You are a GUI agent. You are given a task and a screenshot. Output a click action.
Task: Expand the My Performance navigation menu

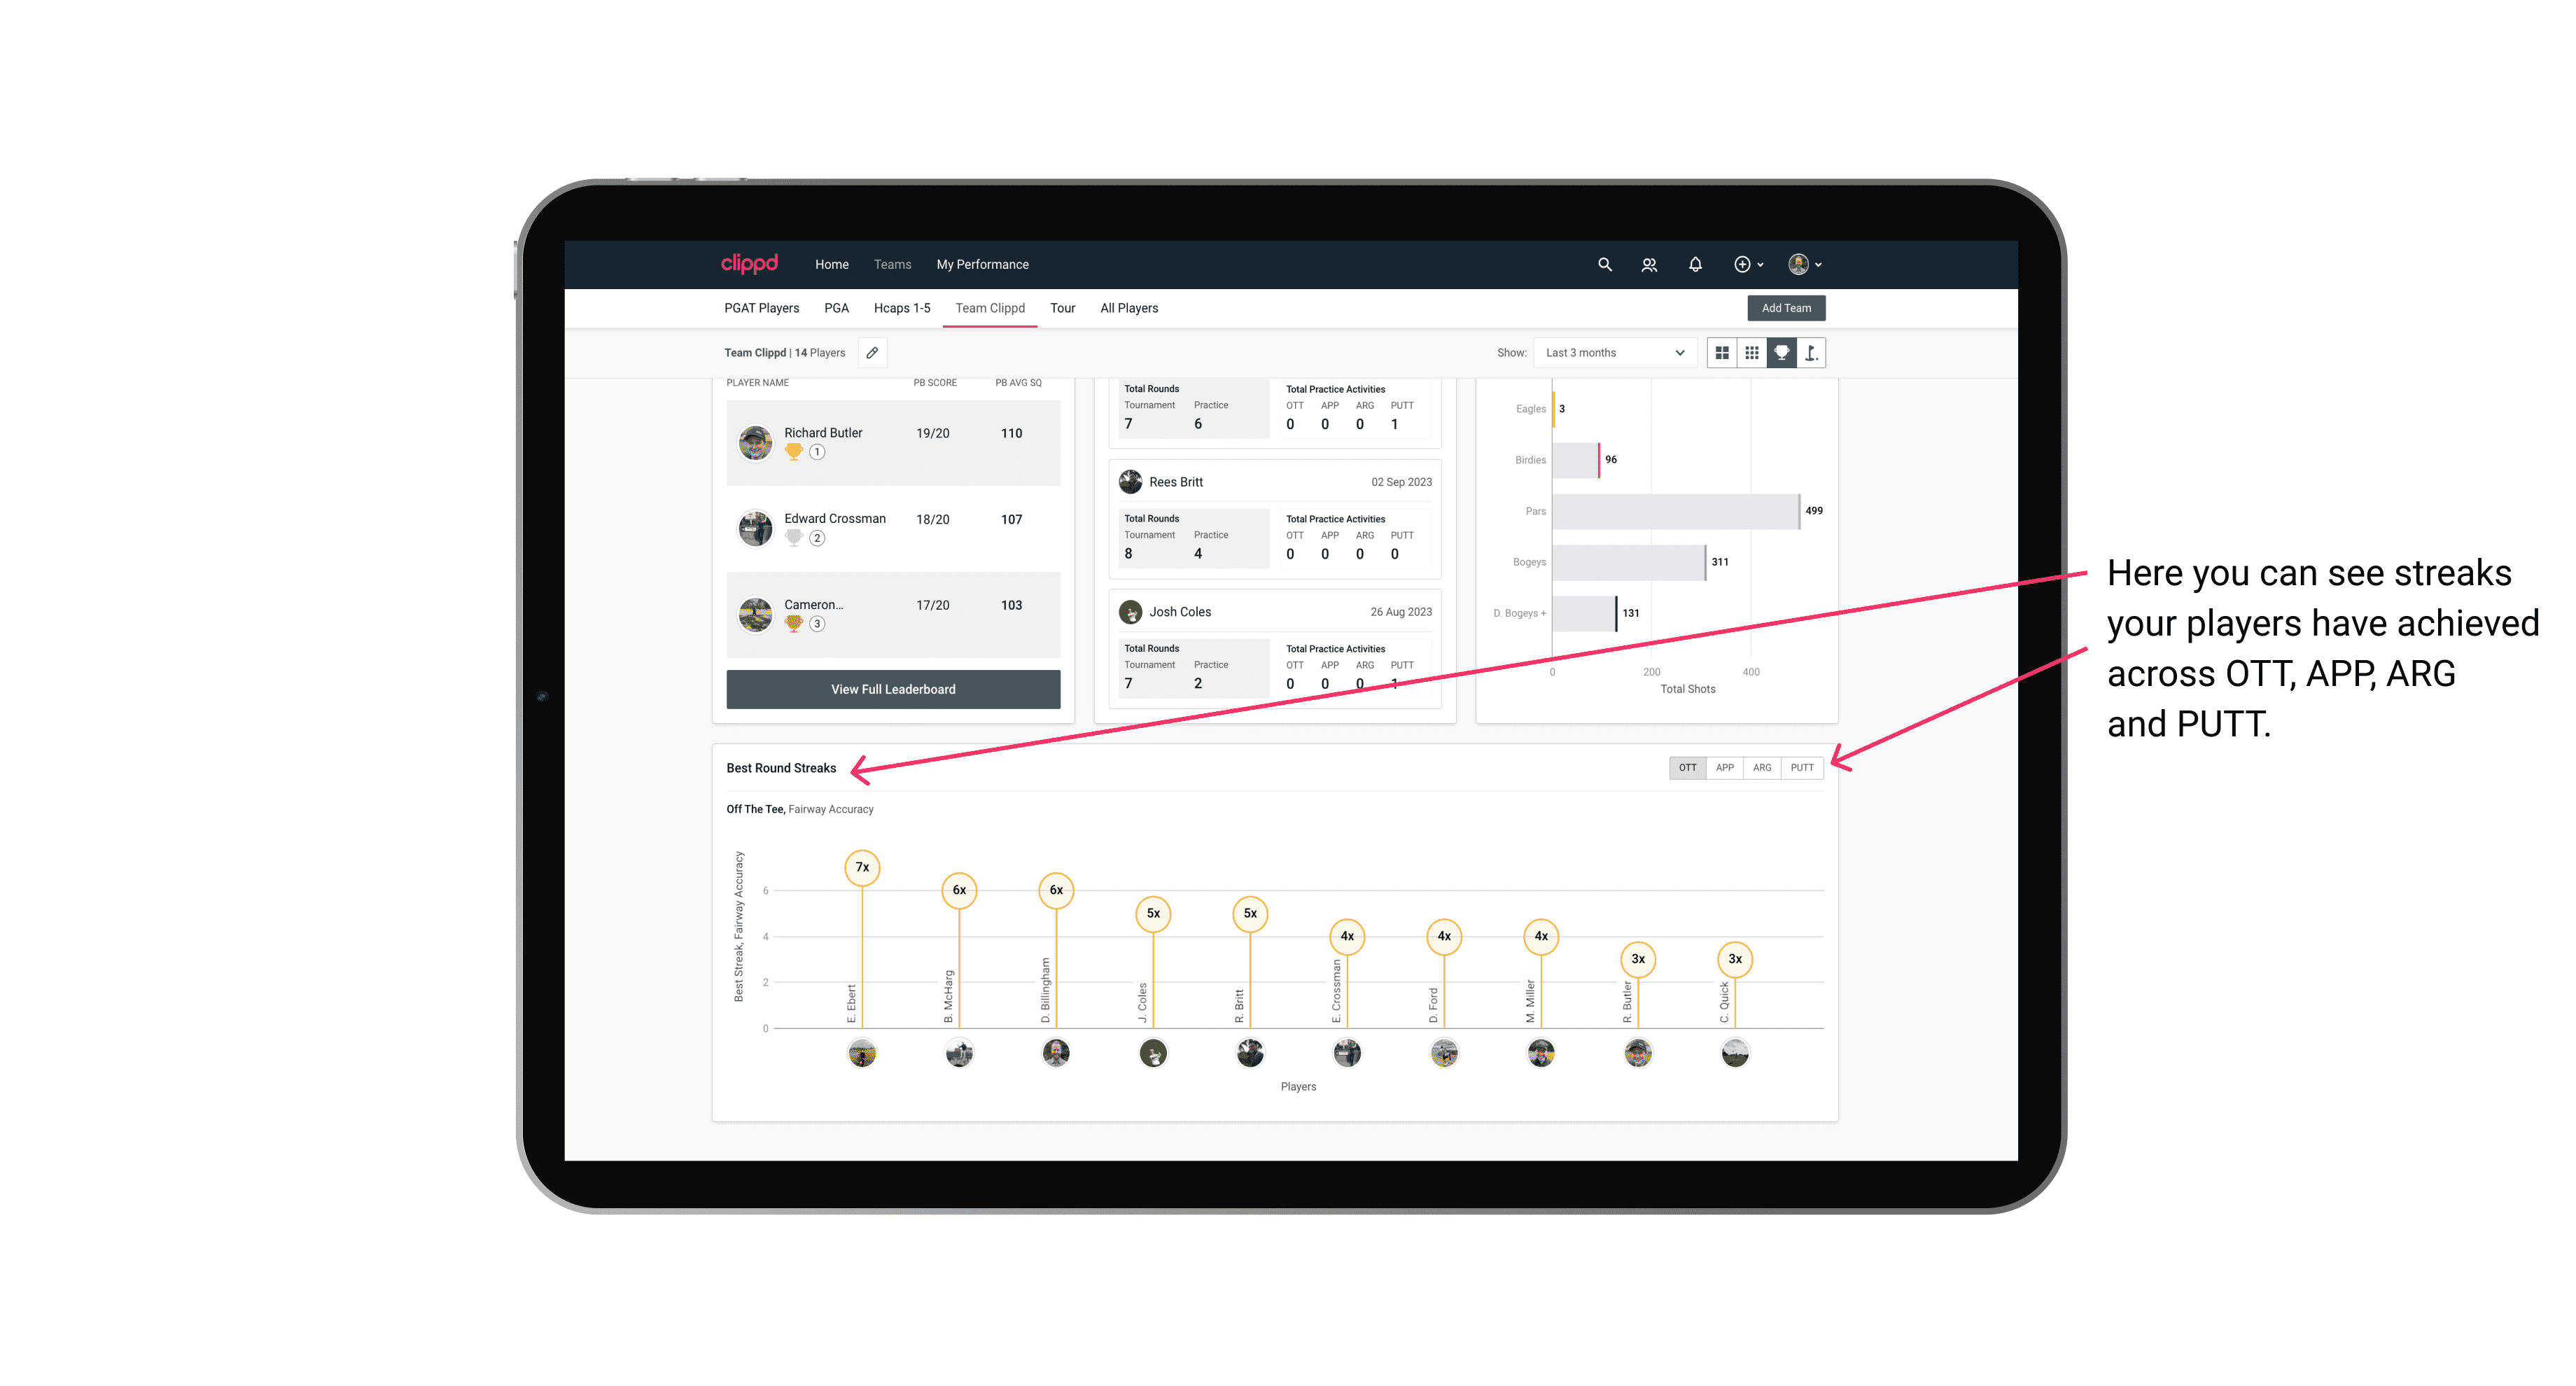pyautogui.click(x=984, y=265)
